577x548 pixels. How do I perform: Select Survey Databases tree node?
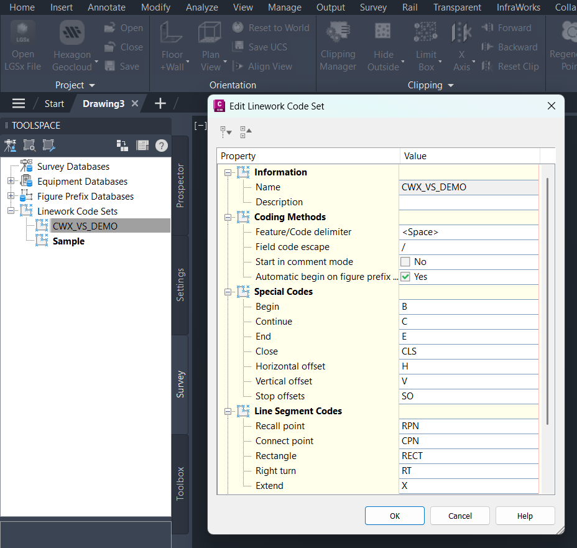click(73, 166)
